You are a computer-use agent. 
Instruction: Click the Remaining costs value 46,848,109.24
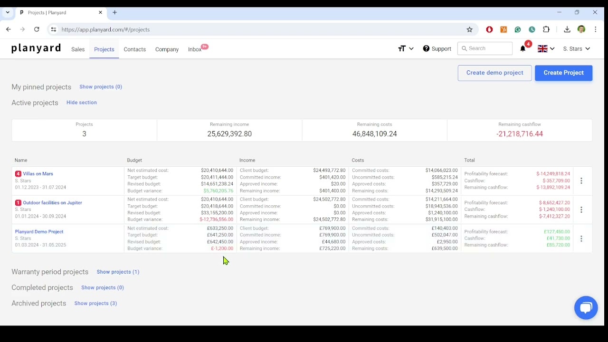pyautogui.click(x=375, y=134)
